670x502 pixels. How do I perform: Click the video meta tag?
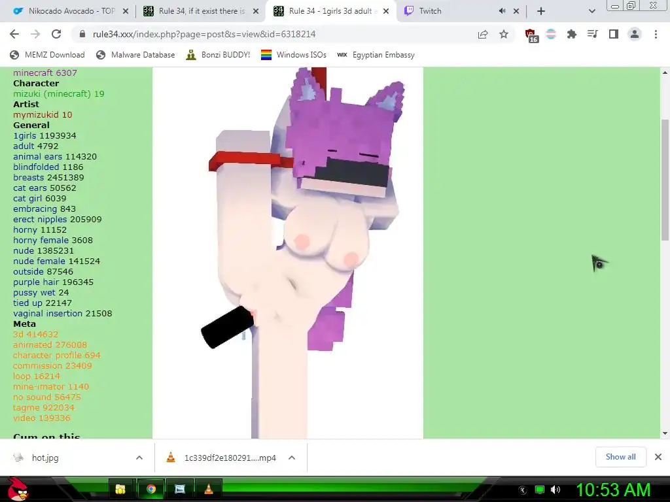coord(24,418)
